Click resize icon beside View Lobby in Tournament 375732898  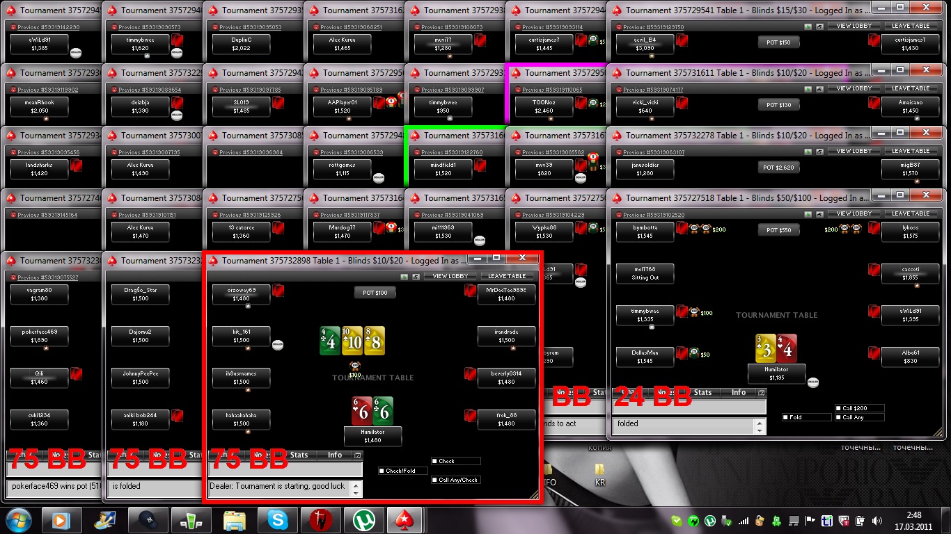(416, 276)
